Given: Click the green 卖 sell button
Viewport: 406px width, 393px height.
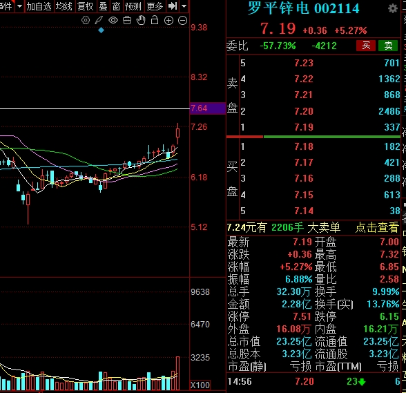Looking at the screenshot, I should click(388, 46).
